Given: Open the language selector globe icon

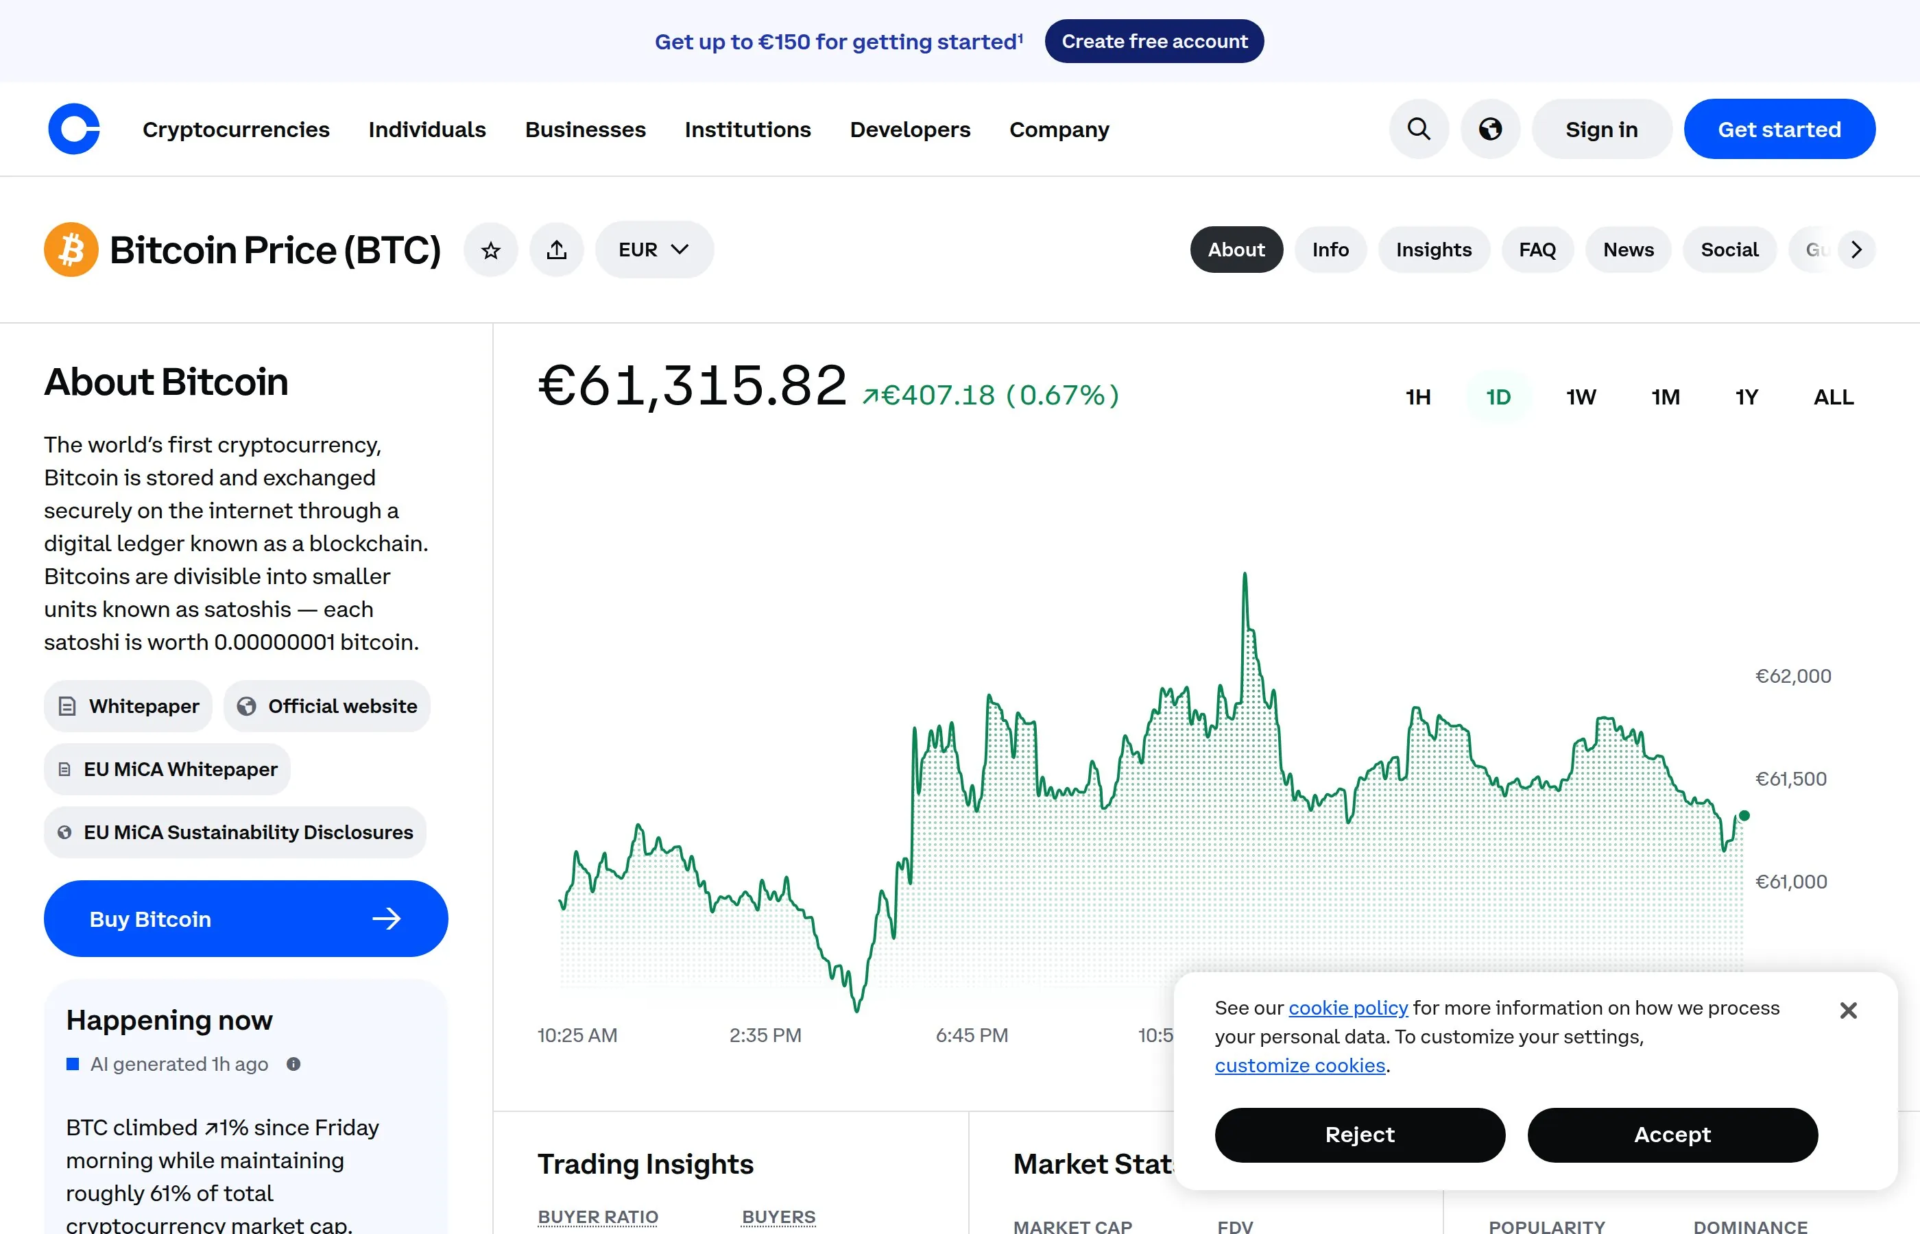Looking at the screenshot, I should tap(1491, 129).
